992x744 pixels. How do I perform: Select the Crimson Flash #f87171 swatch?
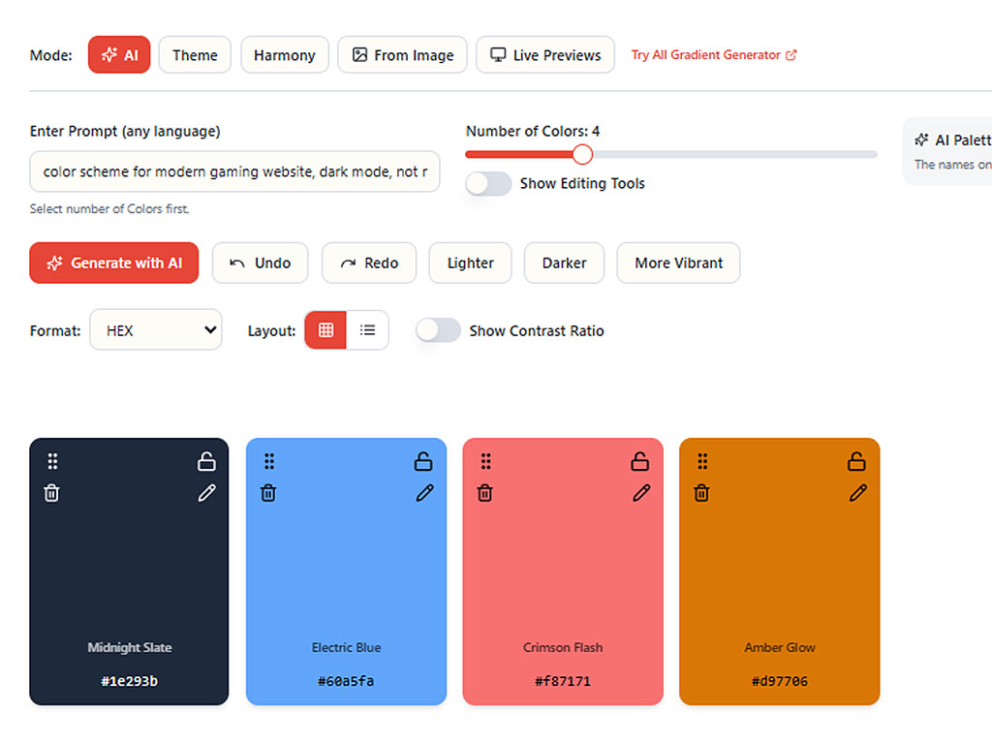(563, 572)
